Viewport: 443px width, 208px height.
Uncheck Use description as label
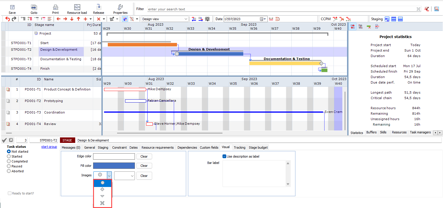click(x=225, y=156)
